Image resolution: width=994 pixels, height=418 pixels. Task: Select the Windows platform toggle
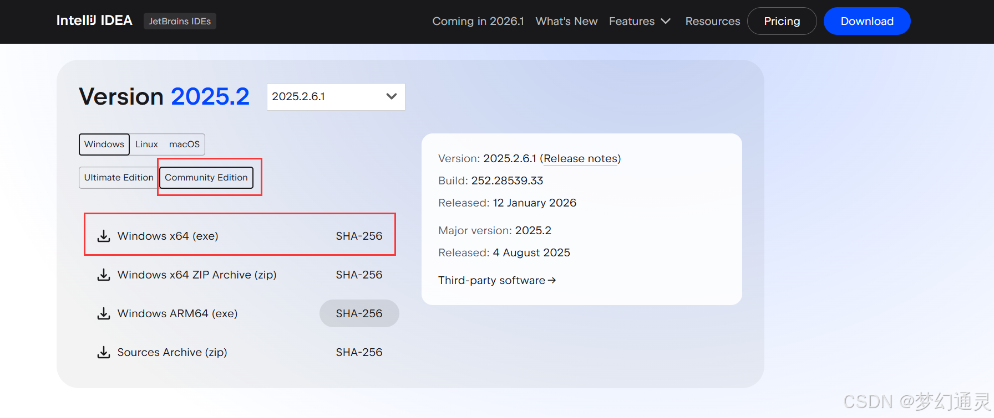[104, 145]
